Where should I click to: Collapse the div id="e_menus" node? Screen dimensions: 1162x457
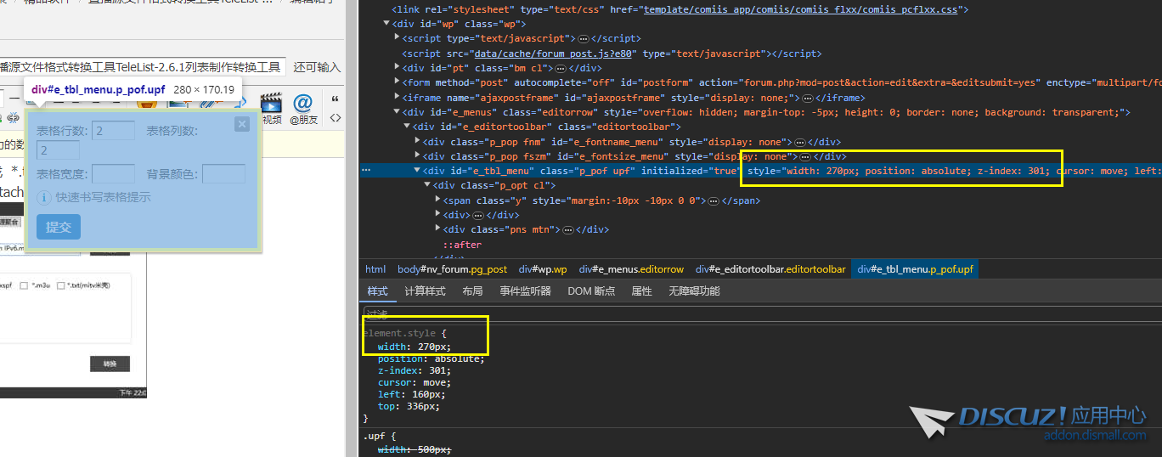[398, 112]
